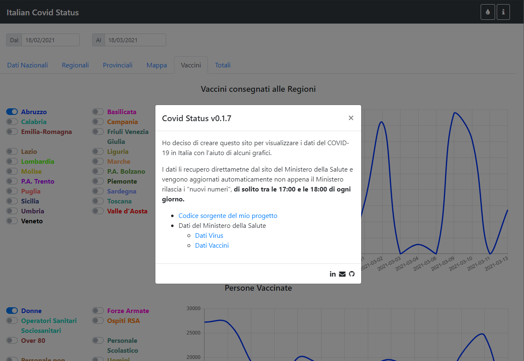524x361 pixels.
Task: Toggle the Abruzzo region switch
Action: point(12,112)
